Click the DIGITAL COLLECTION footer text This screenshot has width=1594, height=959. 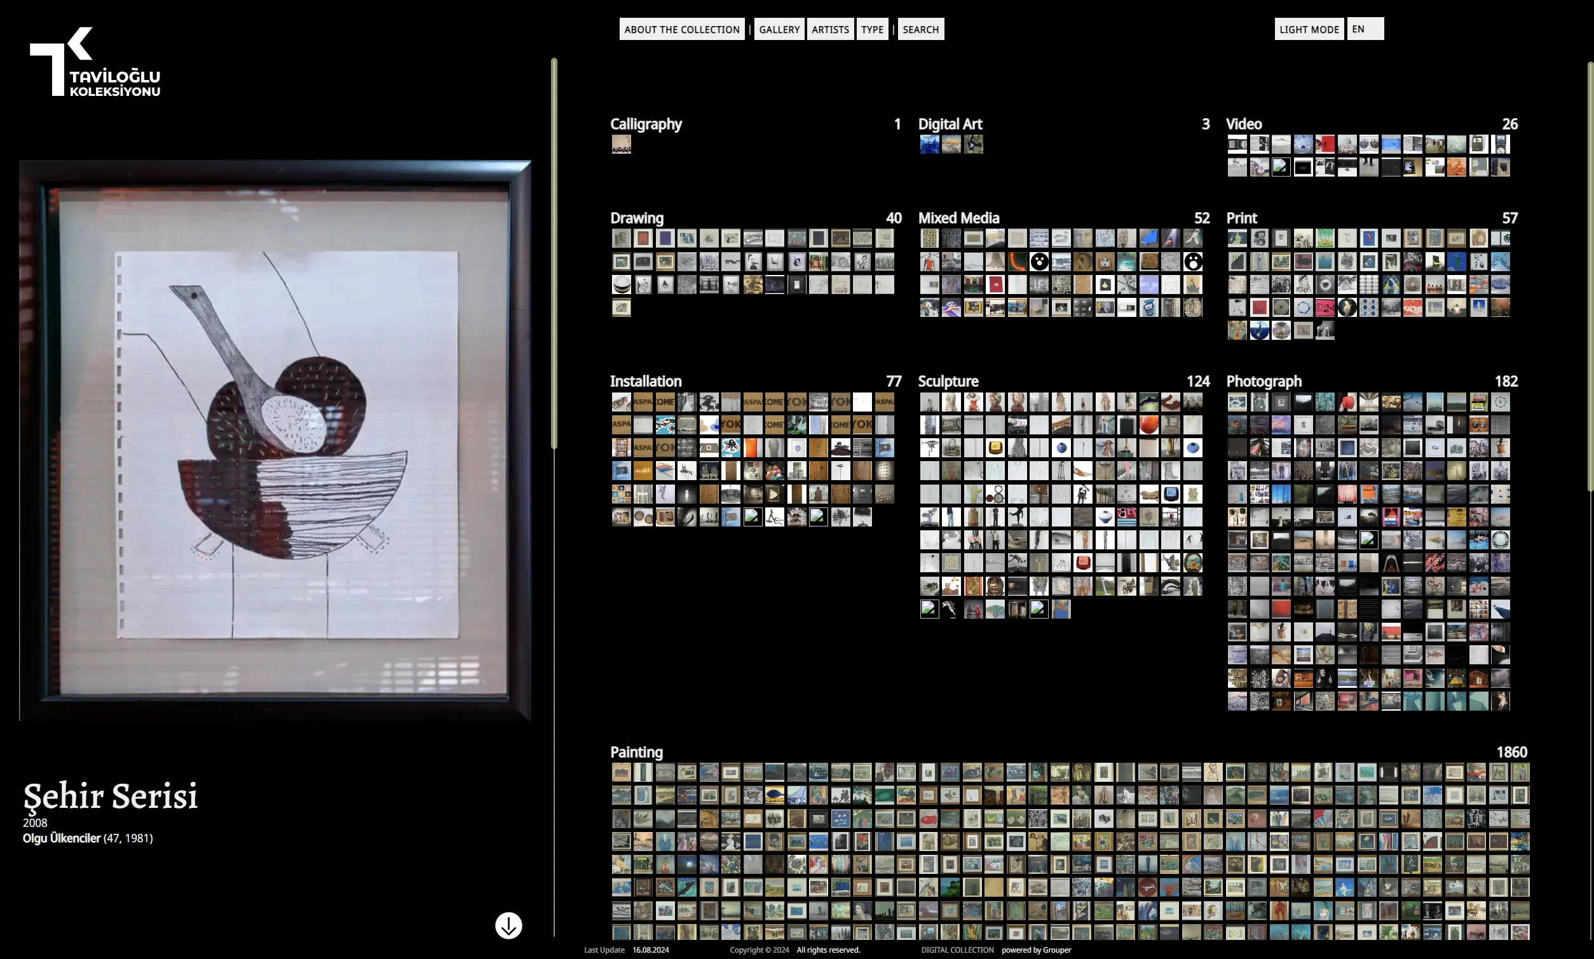pos(957,950)
